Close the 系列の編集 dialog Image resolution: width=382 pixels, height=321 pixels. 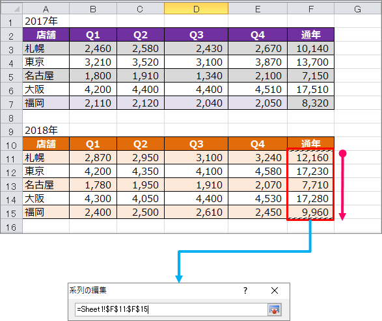(275, 290)
